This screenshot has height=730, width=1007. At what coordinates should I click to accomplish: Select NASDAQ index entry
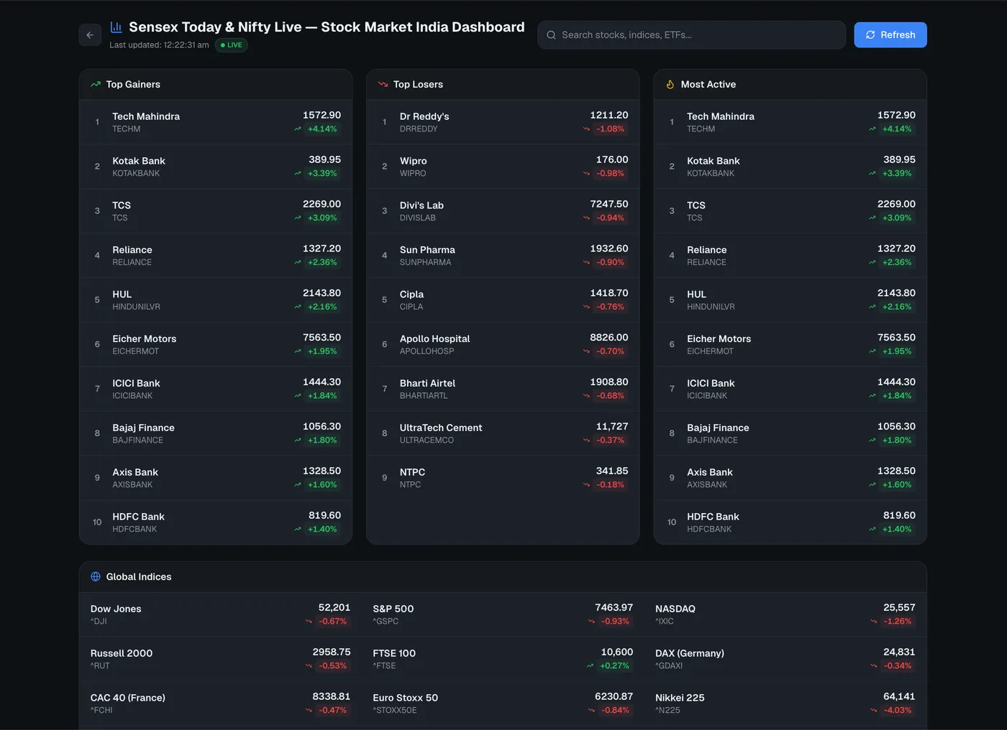[x=785, y=614]
